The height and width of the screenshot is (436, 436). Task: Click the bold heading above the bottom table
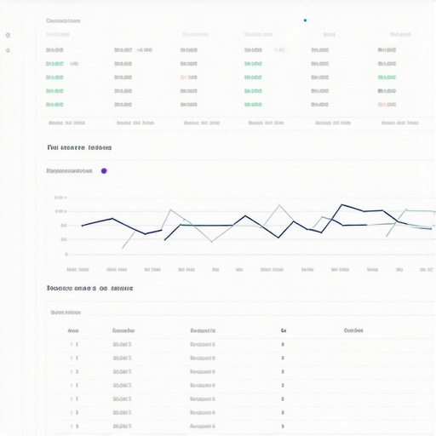coord(89,289)
